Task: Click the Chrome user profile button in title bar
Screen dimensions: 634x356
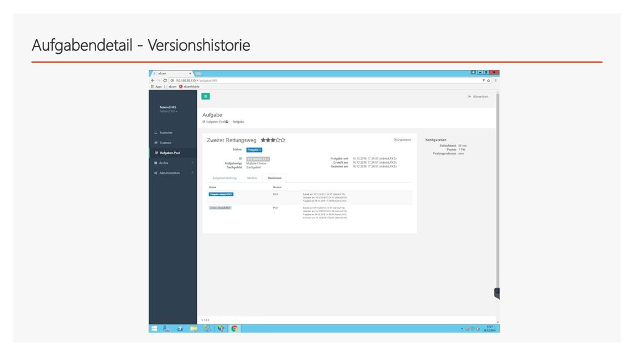Action: (473, 72)
